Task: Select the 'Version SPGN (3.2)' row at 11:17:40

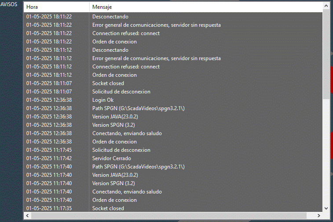Action: (x=173, y=183)
